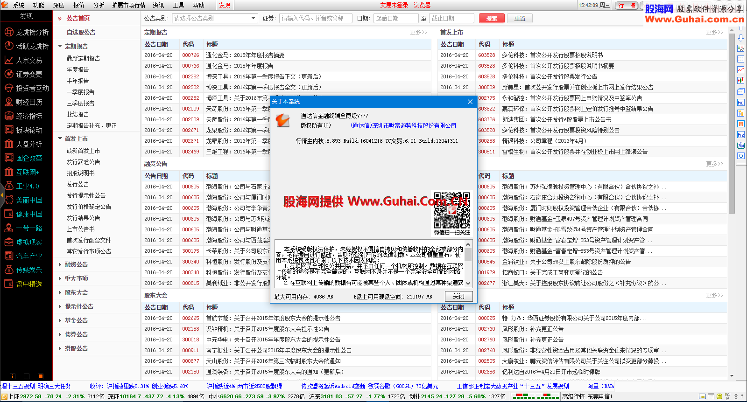This screenshot has width=747, height=402.
Task: Expand the 股东大会 tree section
Action: [60, 292]
